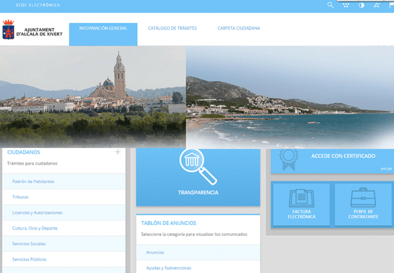Open the Transparencia magnifier tile
Screen dimensions: 394x273
(x=198, y=177)
